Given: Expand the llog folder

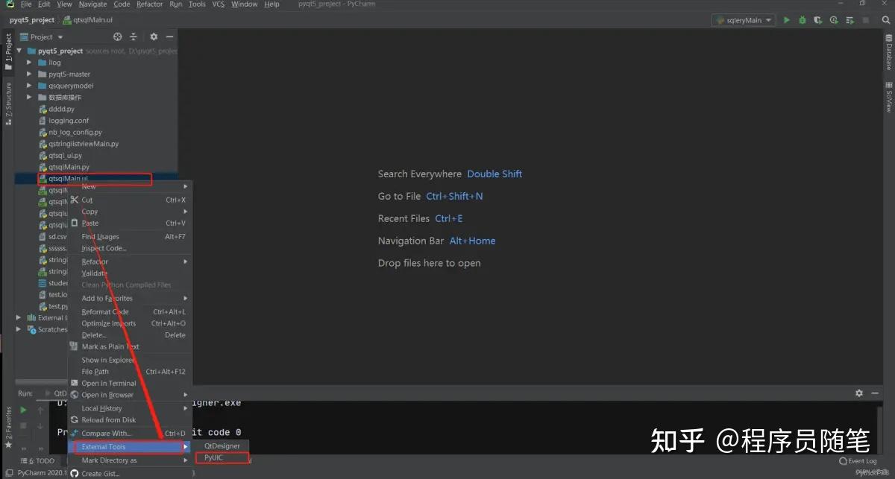Looking at the screenshot, I should 30,63.
